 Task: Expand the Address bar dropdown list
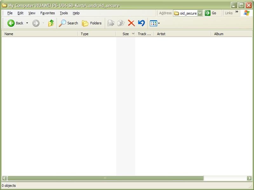tap(200, 13)
